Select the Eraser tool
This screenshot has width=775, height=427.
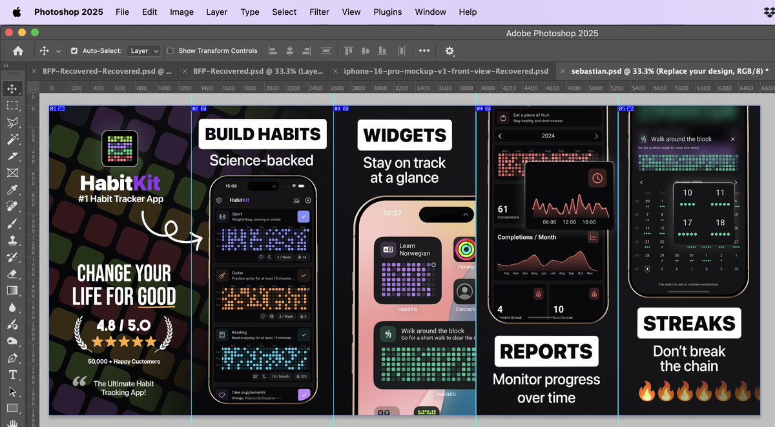[x=12, y=274]
